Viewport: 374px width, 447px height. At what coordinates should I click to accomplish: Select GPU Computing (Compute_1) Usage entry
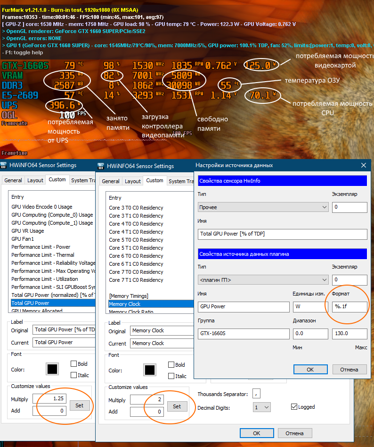[x=53, y=223]
